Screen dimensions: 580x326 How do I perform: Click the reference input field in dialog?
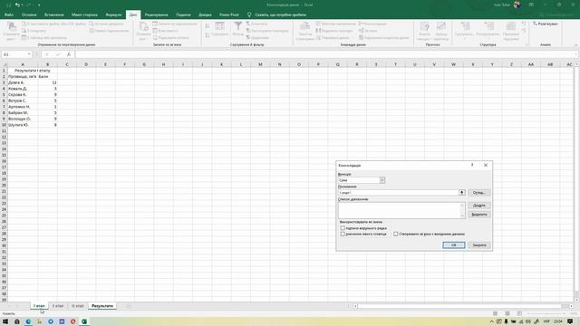click(x=398, y=193)
